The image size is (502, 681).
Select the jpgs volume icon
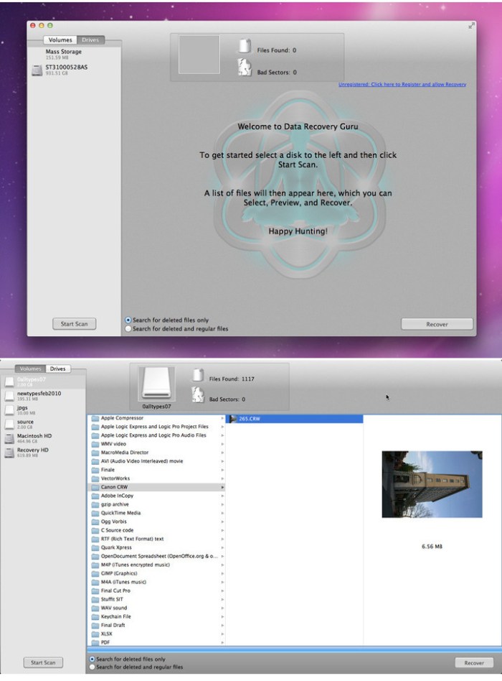[x=9, y=410]
